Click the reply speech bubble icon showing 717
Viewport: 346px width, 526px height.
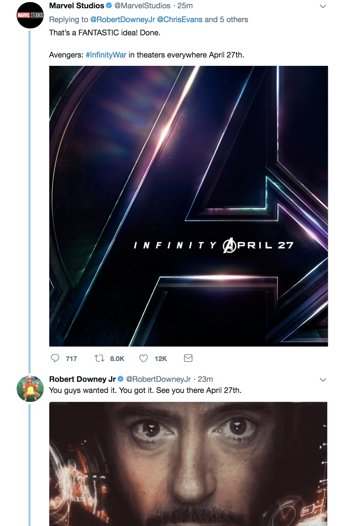coord(55,358)
